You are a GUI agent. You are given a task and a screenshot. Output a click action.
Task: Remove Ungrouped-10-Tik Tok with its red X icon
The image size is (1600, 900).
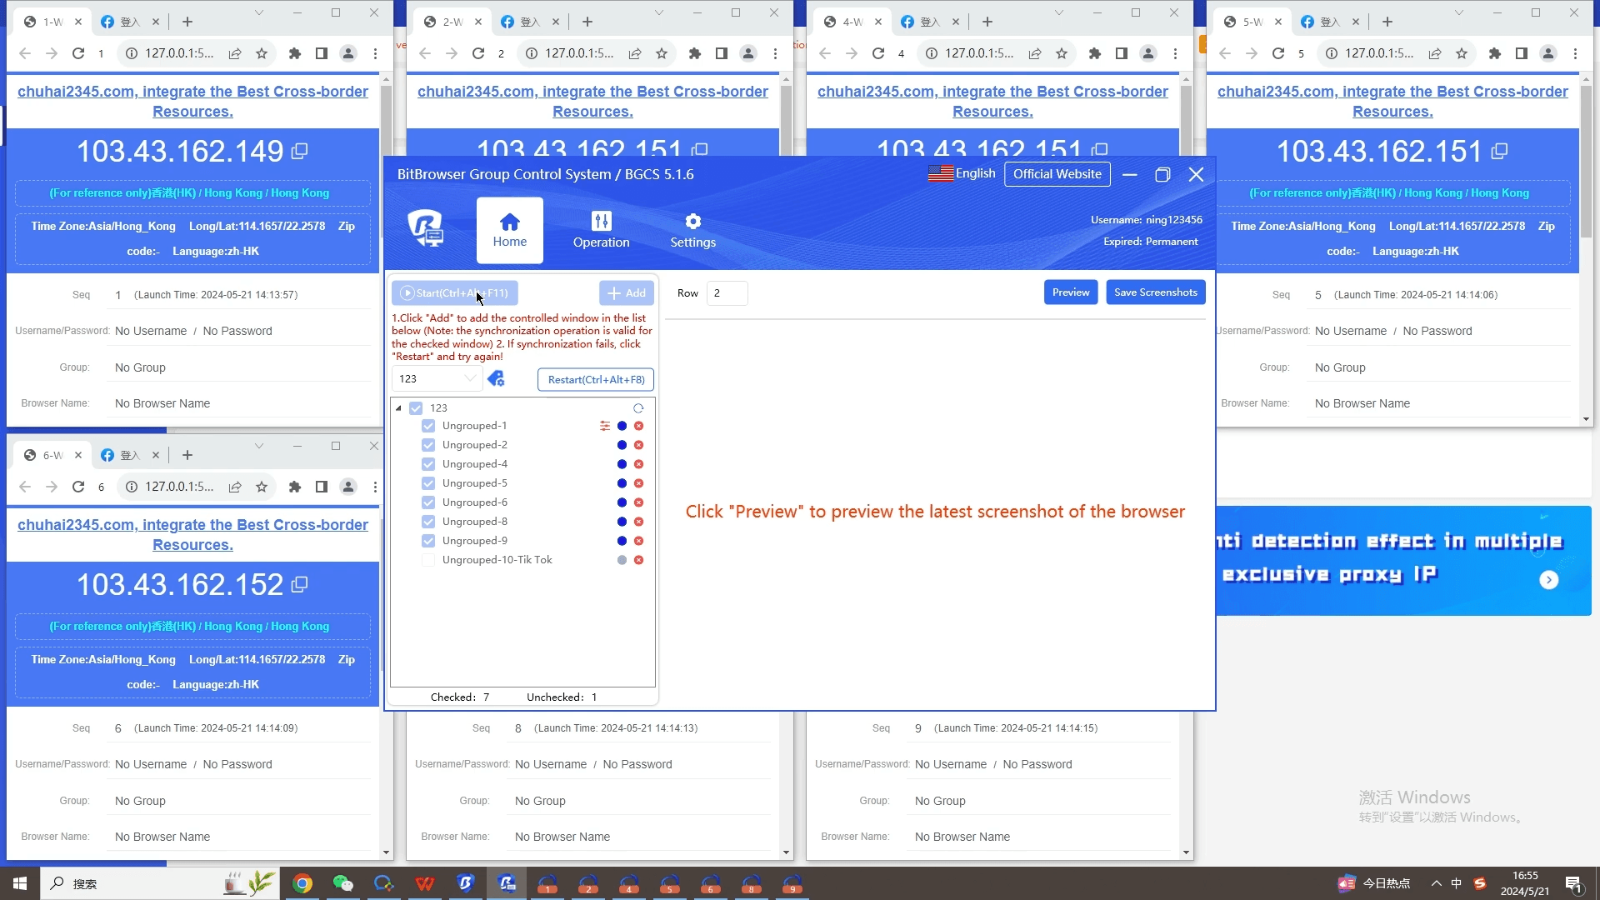(x=639, y=560)
